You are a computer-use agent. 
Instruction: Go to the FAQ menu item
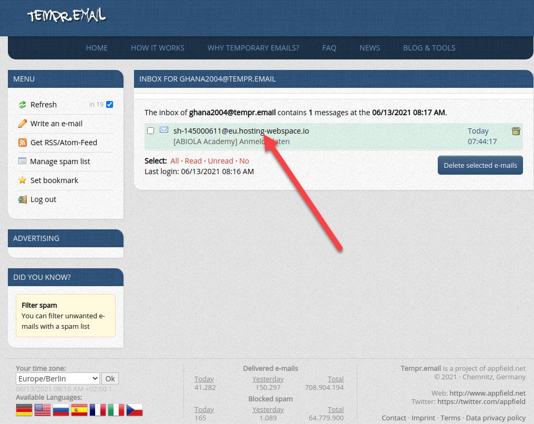[330, 48]
